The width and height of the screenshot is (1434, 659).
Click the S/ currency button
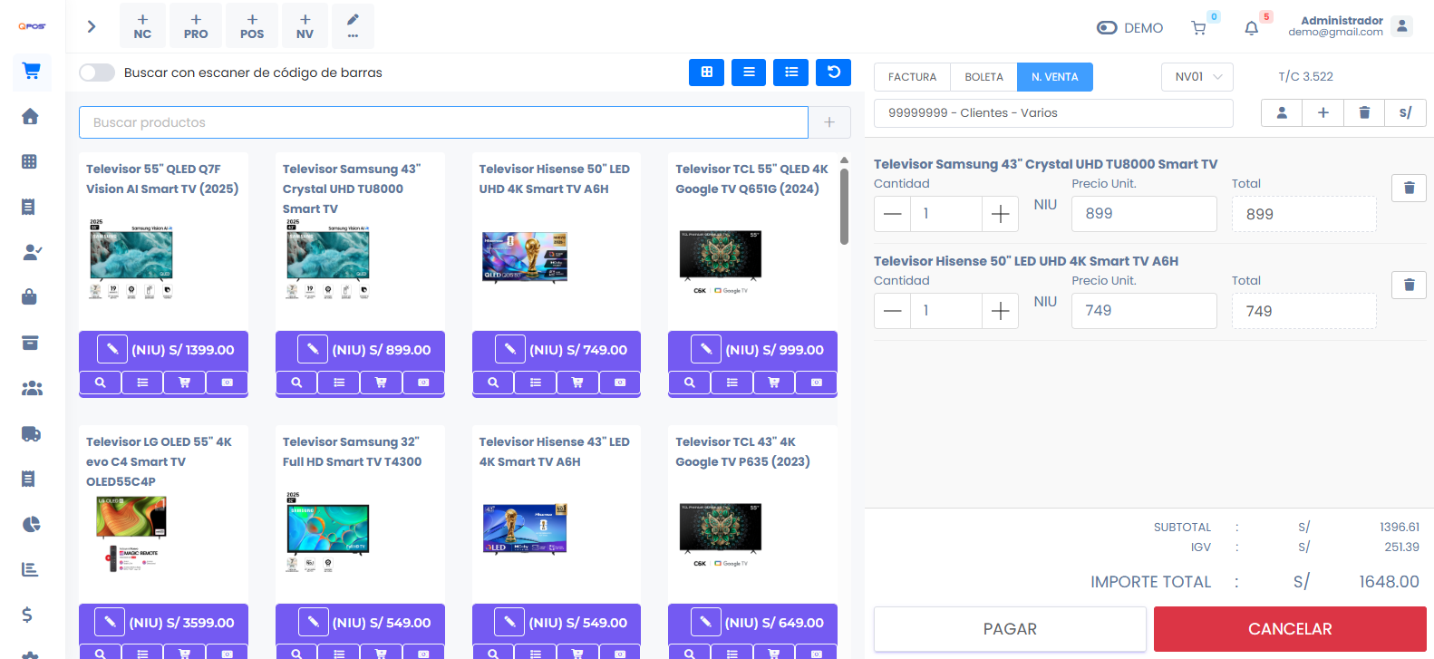[x=1406, y=112]
